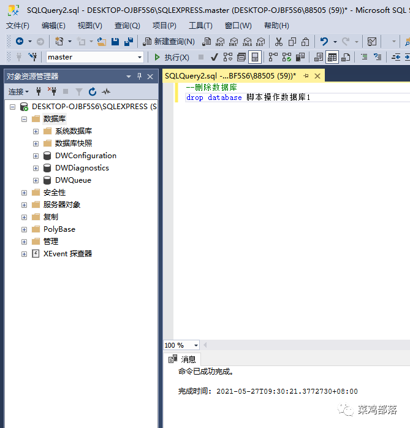This screenshot has height=428, width=410.
Task: Open the 100 % zoom dropdown
Action: pos(196,345)
